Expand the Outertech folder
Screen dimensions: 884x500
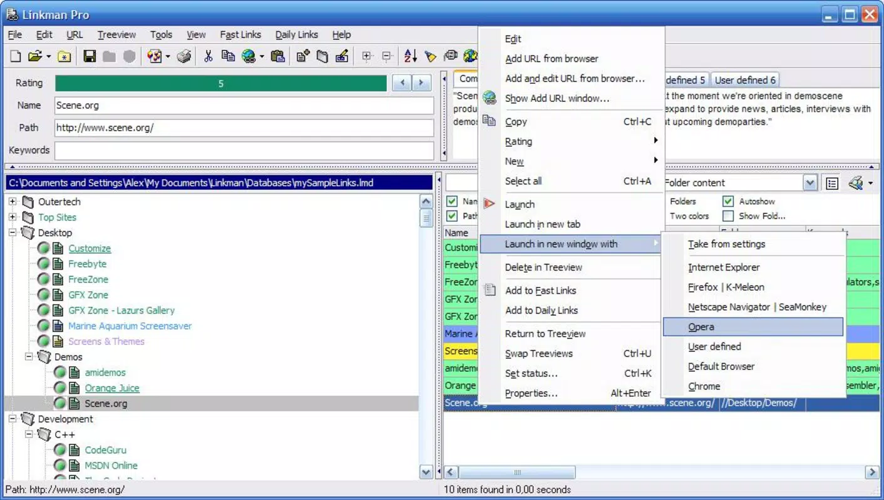13,201
